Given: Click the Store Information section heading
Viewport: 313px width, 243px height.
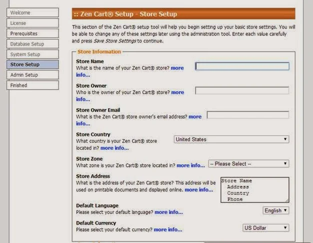Looking at the screenshot, I should click(99, 52).
